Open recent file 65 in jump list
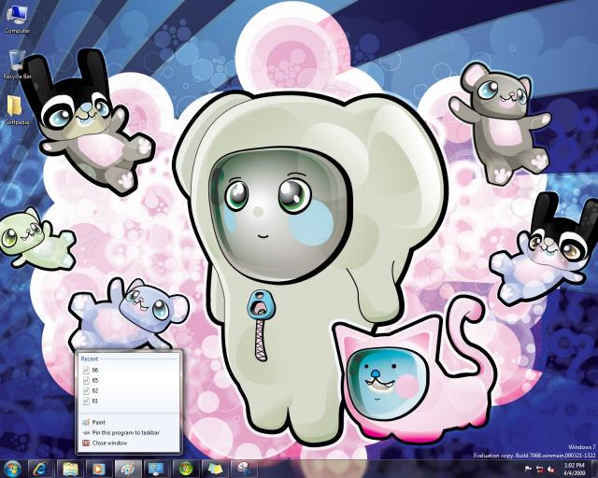 pyautogui.click(x=95, y=380)
